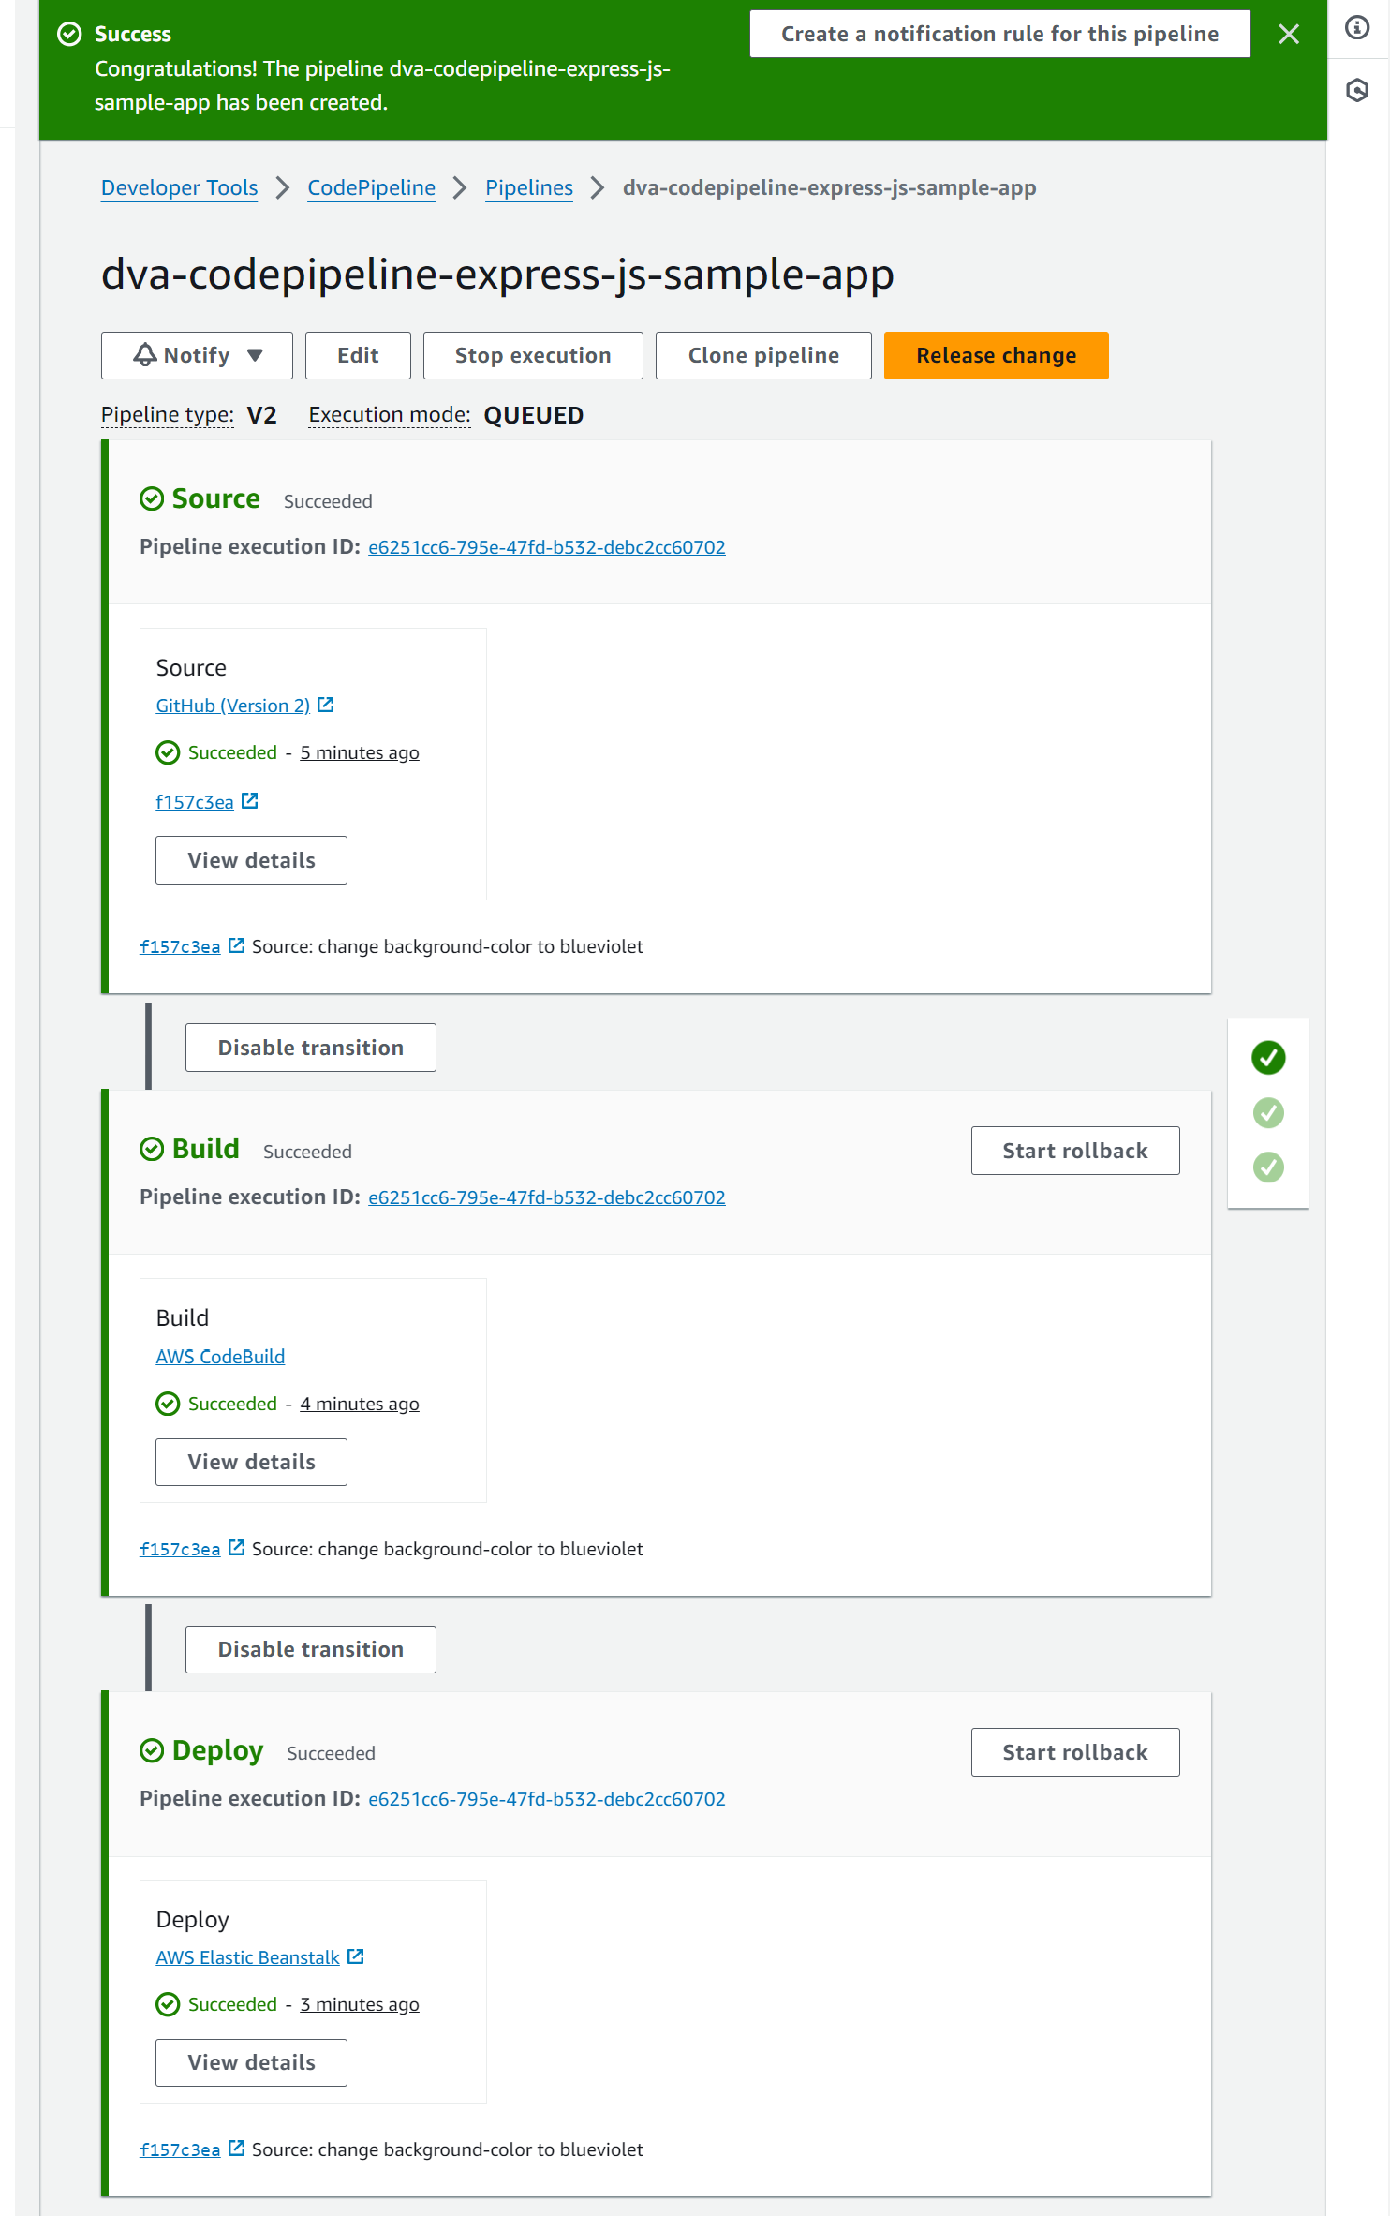Viewport: 1390px width, 2216px height.
Task: Disable transition between Source and Build
Action: [310, 1048]
